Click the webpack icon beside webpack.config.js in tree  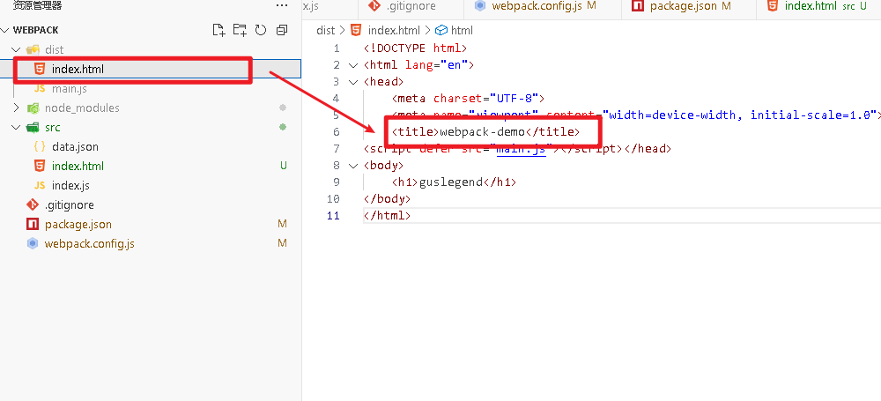coord(33,243)
